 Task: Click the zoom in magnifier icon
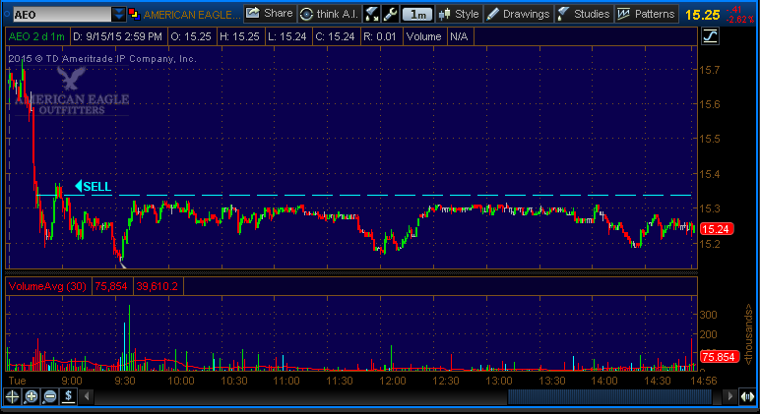coord(32,397)
